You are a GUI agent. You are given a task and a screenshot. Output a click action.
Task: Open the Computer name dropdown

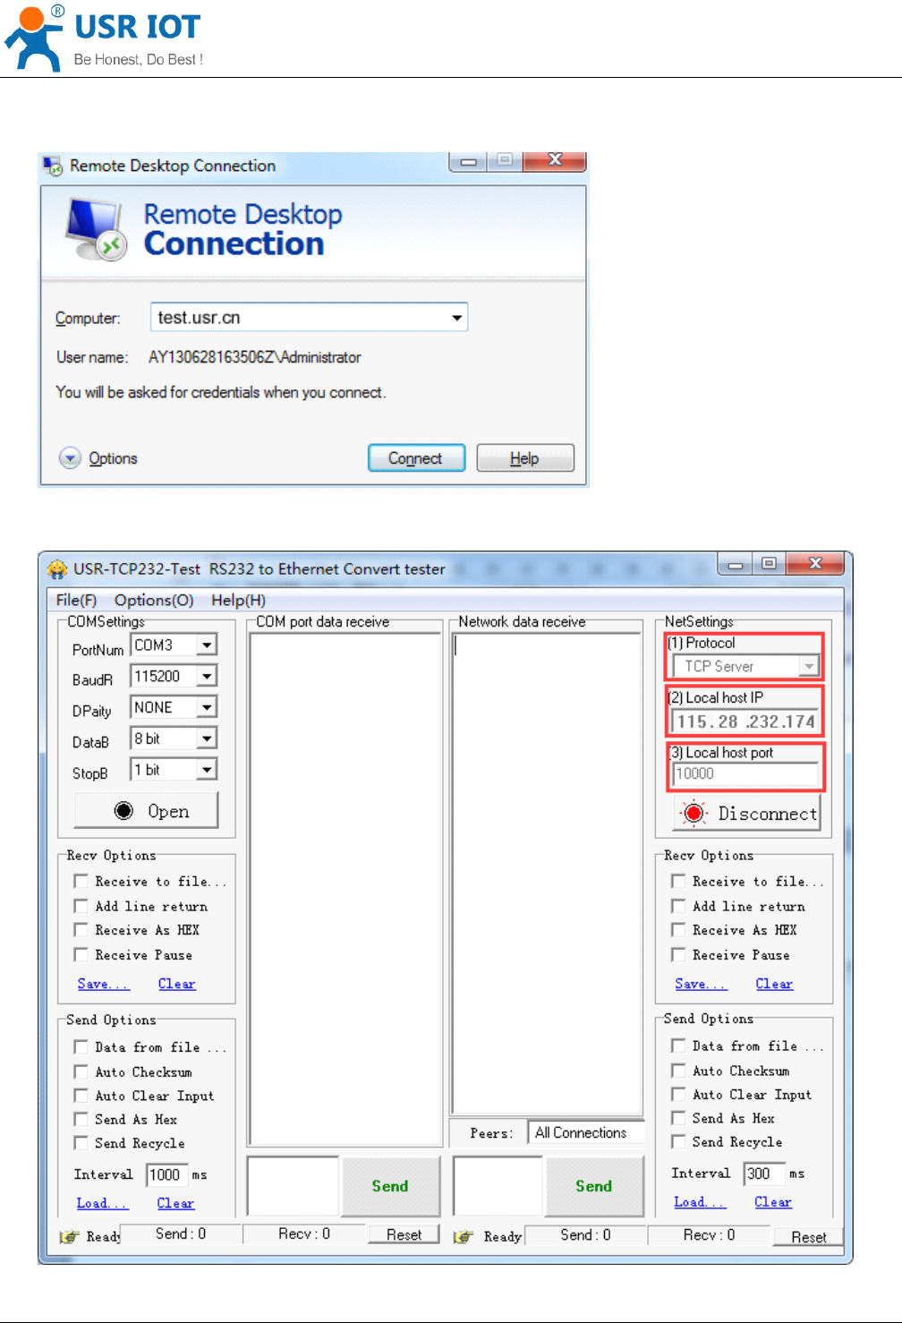pyautogui.click(x=456, y=318)
